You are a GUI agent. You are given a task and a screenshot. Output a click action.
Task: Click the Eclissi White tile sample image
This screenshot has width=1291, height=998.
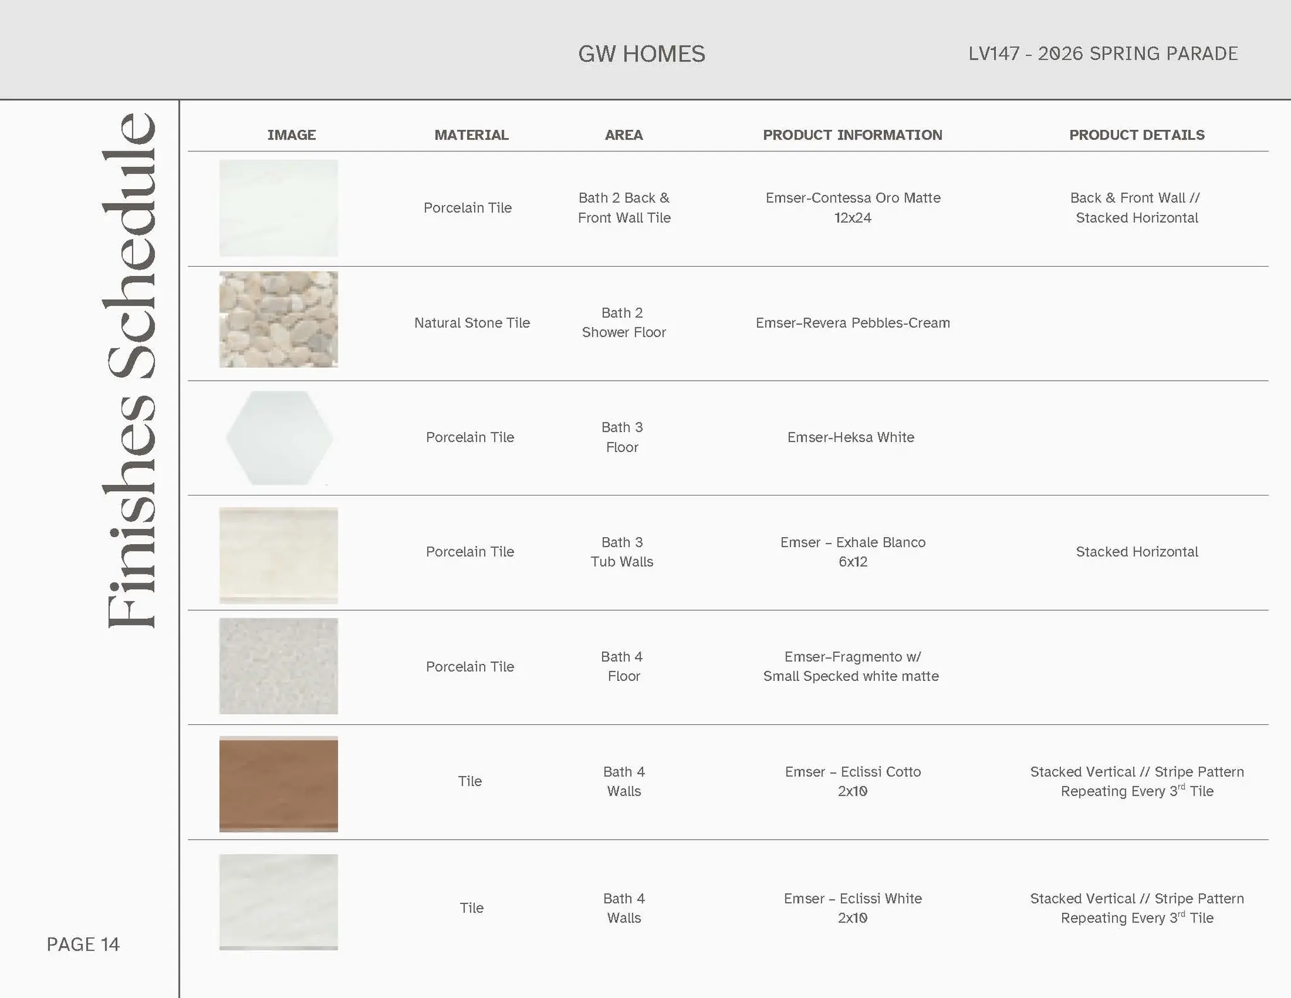point(278,902)
